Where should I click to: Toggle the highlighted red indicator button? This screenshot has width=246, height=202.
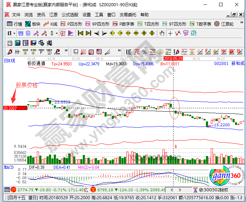pos(63,33)
